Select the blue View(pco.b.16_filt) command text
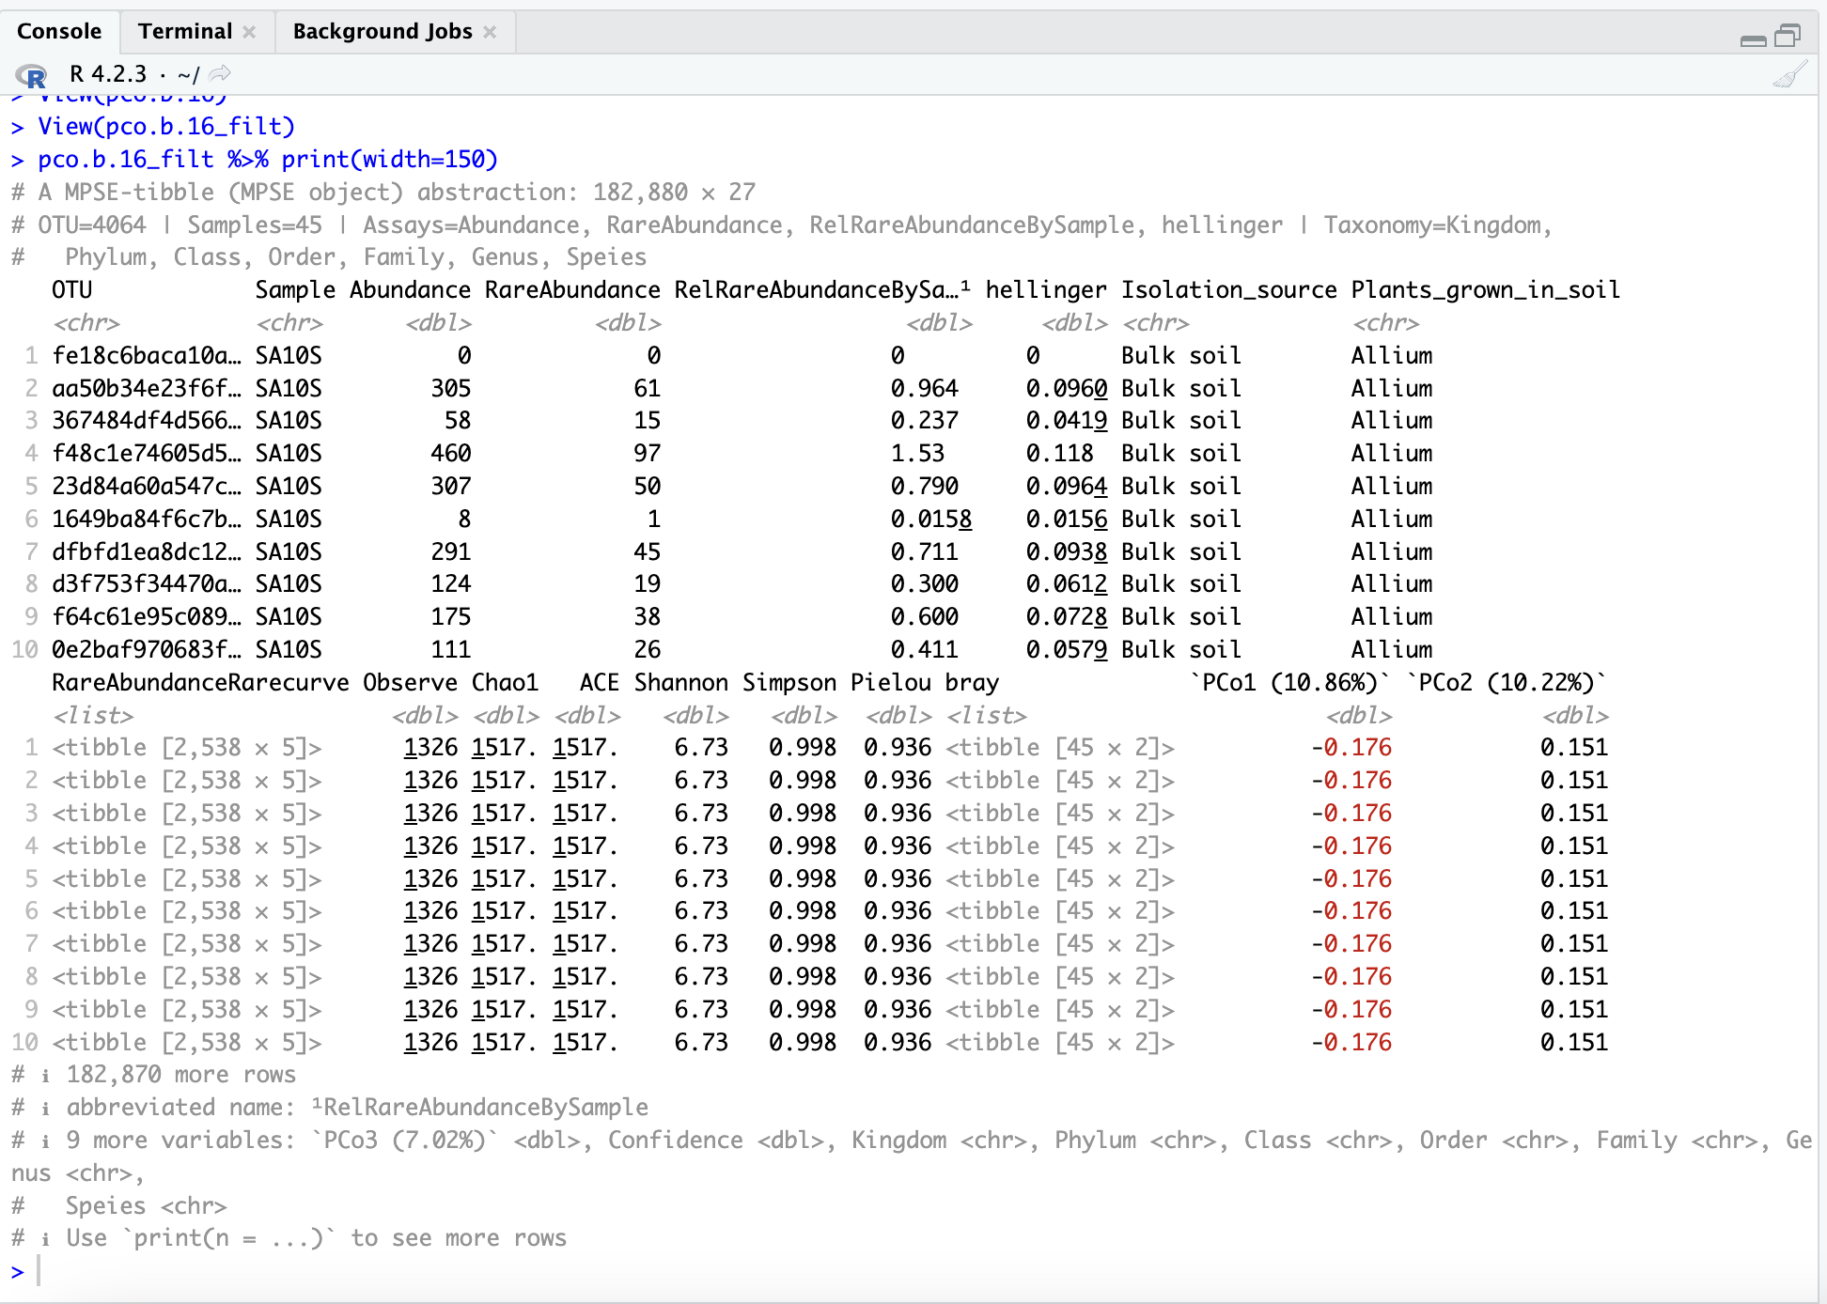1827x1304 pixels. tap(164, 126)
